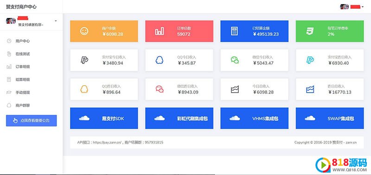Click the green WeChat today income icon
The image size is (371, 175).
click(x=235, y=60)
